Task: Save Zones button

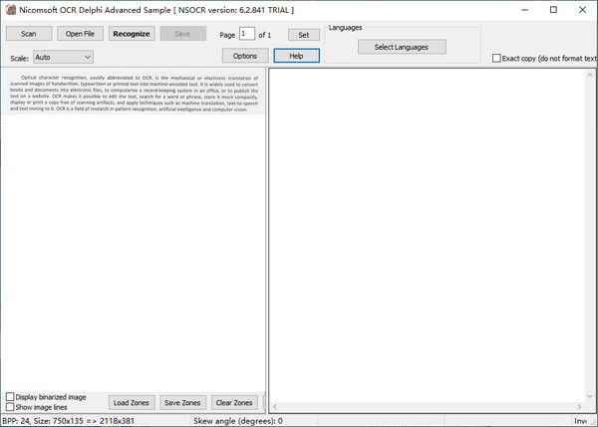Action: coord(182,402)
